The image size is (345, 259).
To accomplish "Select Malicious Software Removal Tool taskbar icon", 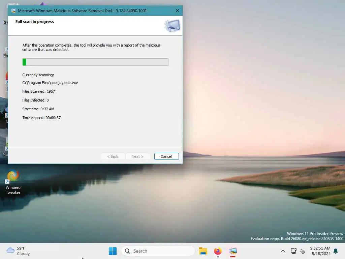I will pyautogui.click(x=233, y=251).
